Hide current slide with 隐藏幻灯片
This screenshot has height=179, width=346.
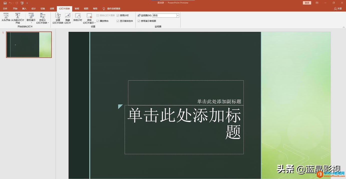point(67,18)
